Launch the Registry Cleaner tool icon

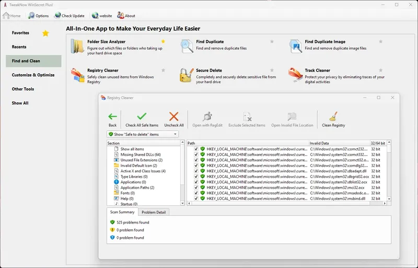[77, 75]
